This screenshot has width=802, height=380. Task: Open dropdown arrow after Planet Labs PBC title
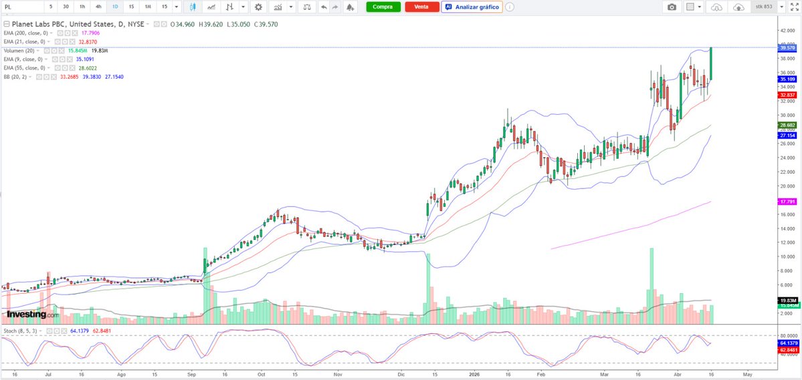click(147, 24)
